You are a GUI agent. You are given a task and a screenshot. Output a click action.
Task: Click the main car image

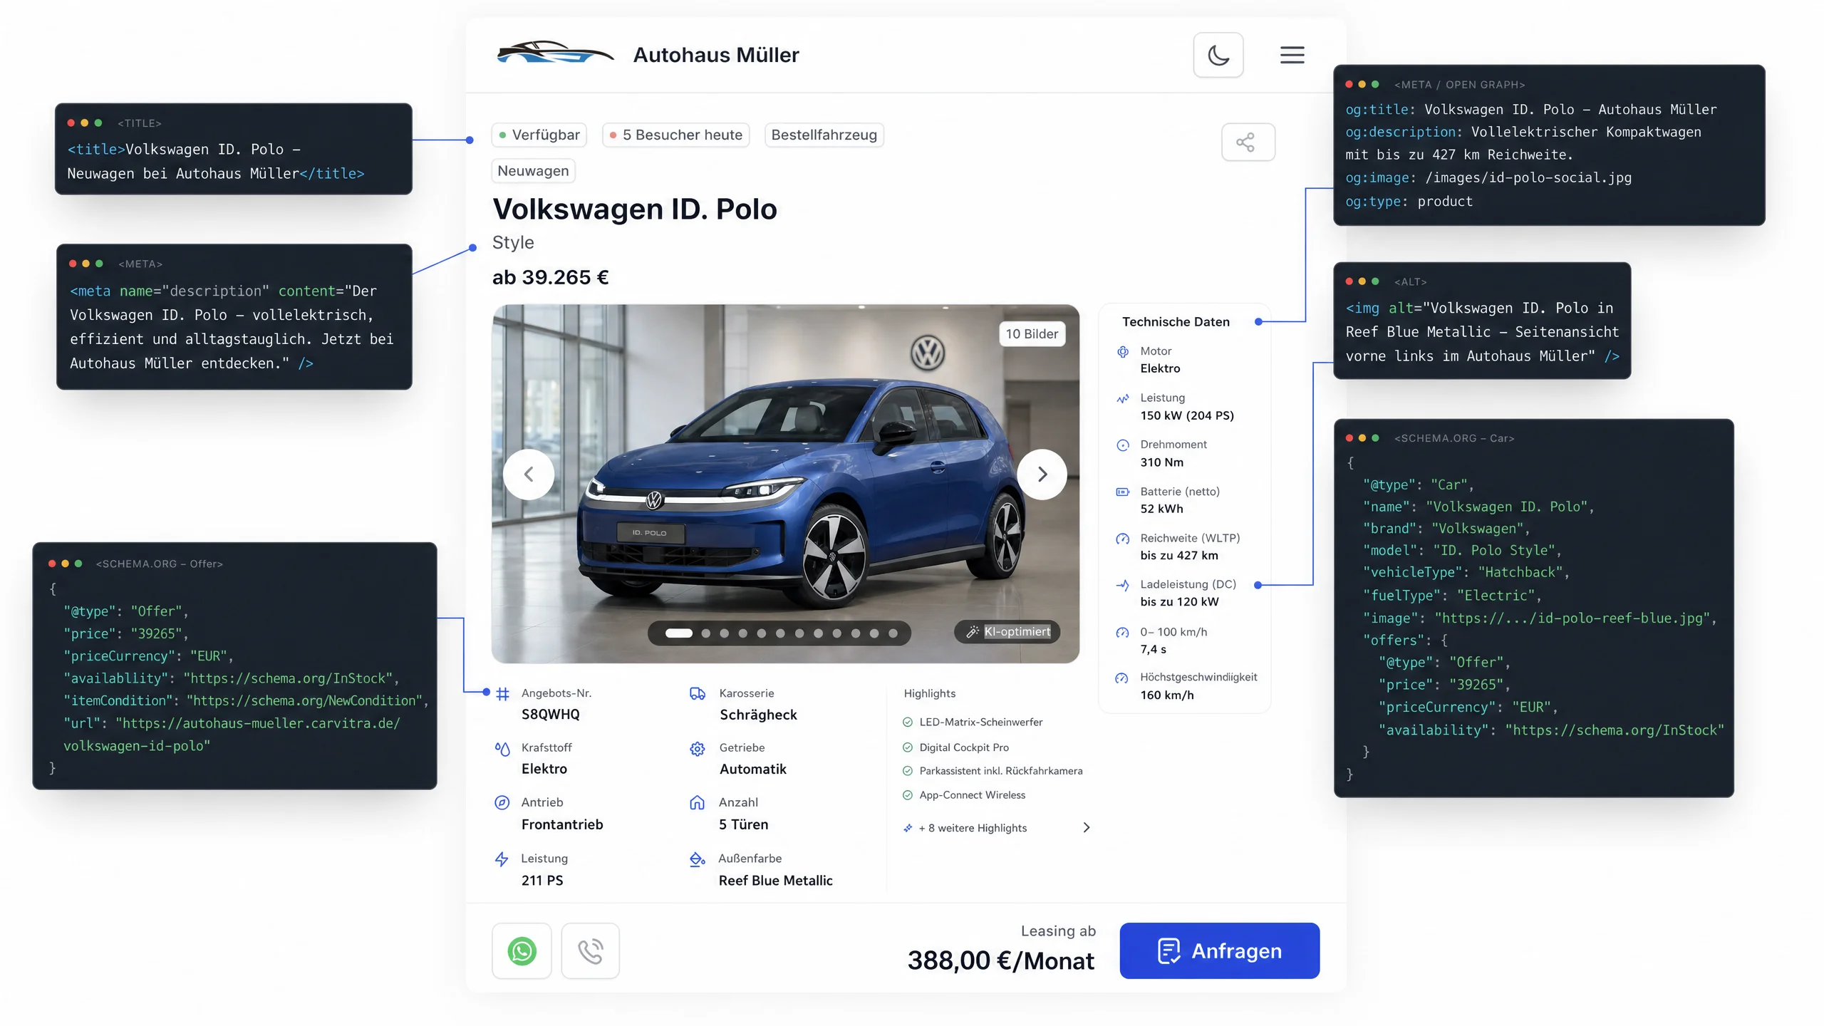785,484
